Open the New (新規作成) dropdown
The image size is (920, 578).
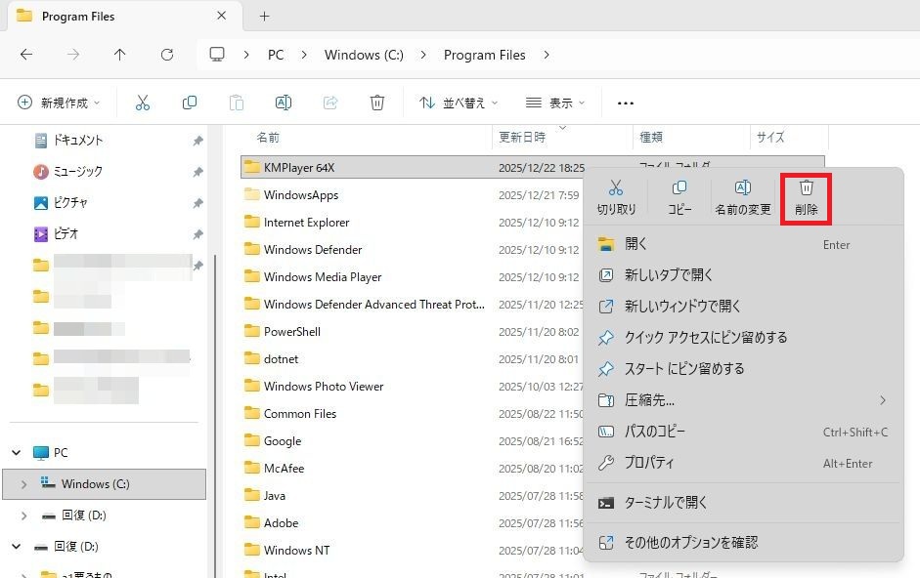[x=61, y=103]
